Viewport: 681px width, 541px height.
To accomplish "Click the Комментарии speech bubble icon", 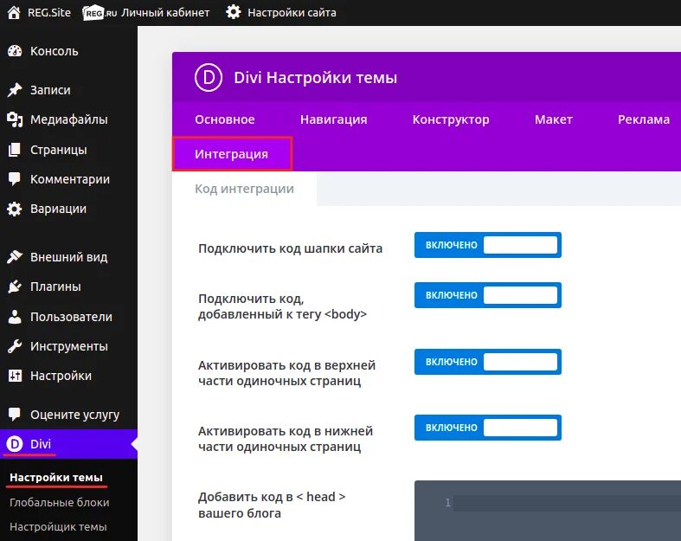I will point(15,179).
